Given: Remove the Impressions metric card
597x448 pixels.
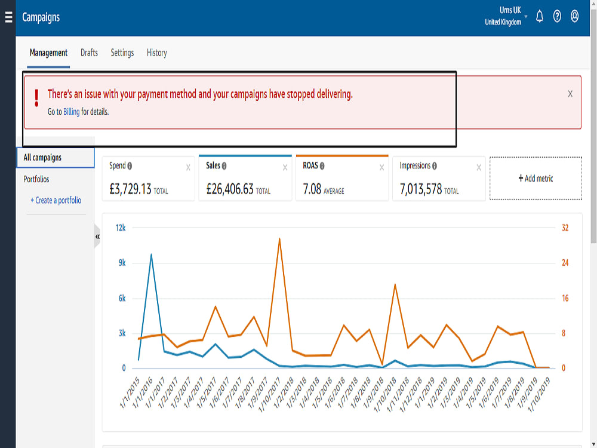Looking at the screenshot, I should pos(479,167).
